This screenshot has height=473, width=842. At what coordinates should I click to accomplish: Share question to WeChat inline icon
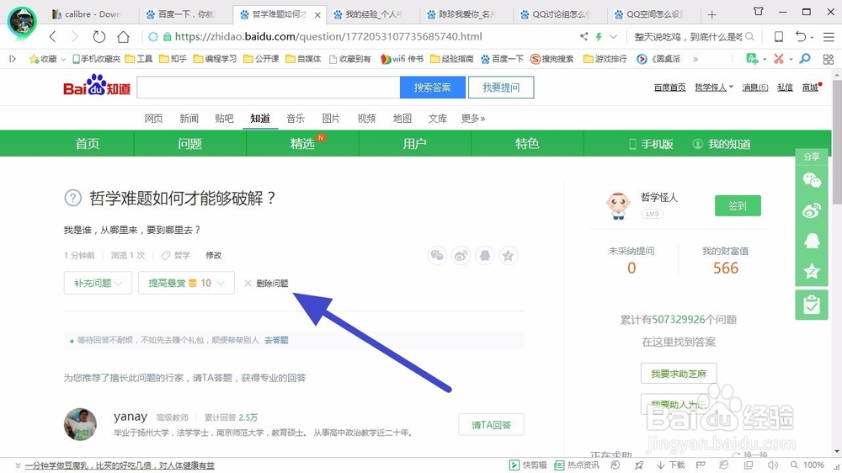tap(437, 256)
